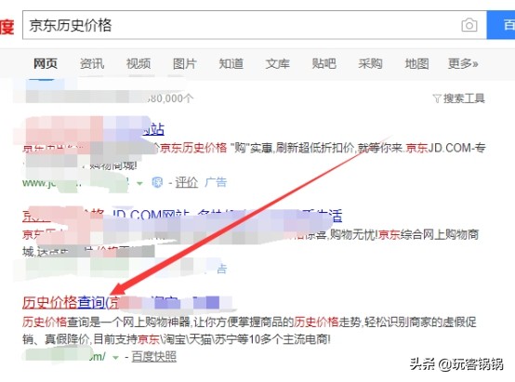
Task: Click description text 历史价格查询是一个网上购物神器
Action: pos(106,322)
